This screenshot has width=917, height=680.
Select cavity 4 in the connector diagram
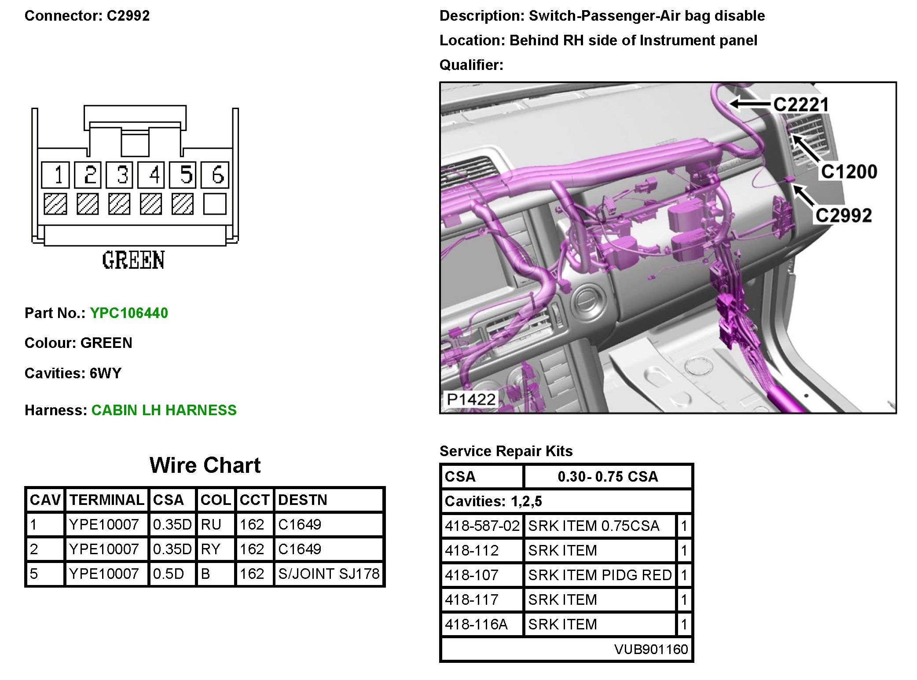(x=151, y=175)
